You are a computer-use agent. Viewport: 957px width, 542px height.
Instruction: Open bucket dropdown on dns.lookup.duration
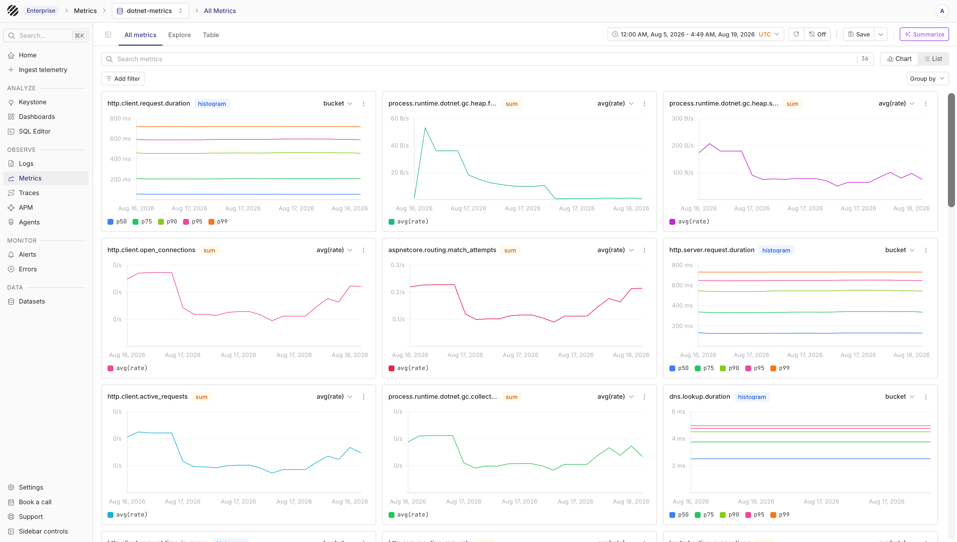[x=900, y=397]
